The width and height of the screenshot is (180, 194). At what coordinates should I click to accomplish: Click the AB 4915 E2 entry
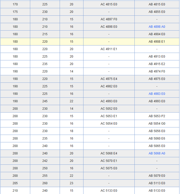(157, 64)
